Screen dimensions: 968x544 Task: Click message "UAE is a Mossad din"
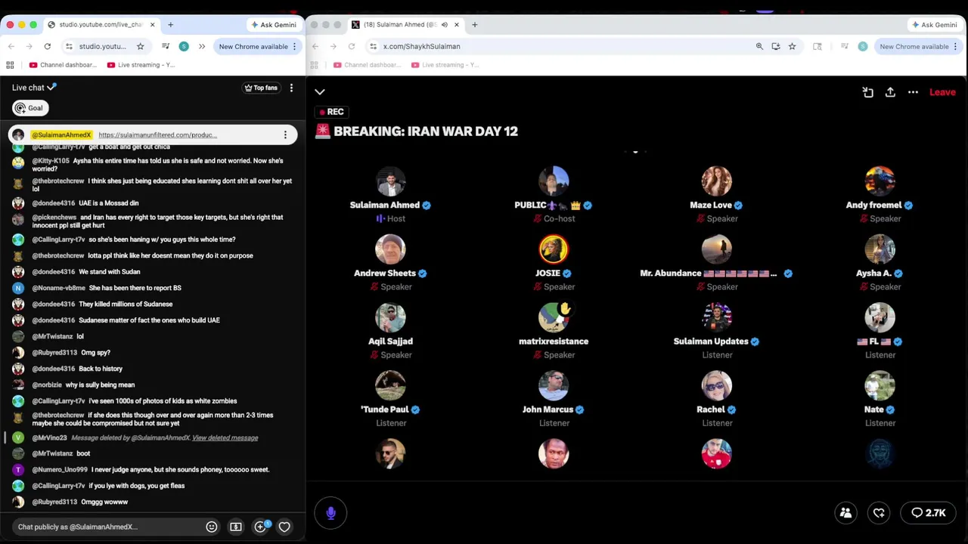[109, 203]
